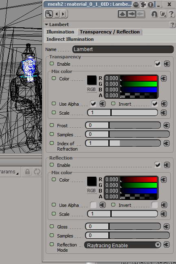Click Transparency red channel slider
The image size is (176, 264).
click(x=139, y=78)
